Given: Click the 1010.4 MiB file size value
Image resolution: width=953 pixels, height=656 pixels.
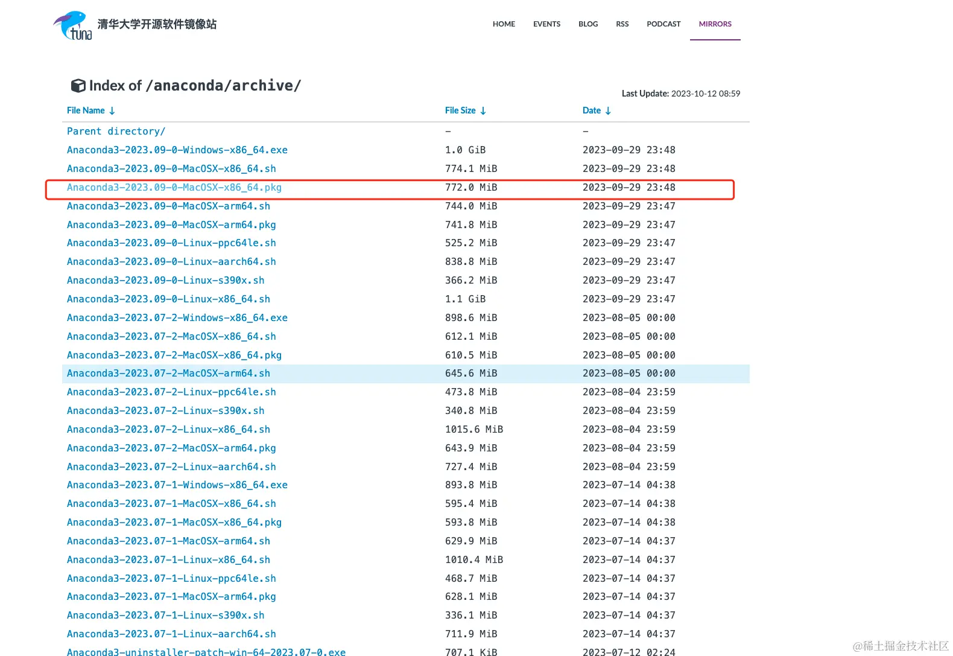Looking at the screenshot, I should (x=474, y=559).
